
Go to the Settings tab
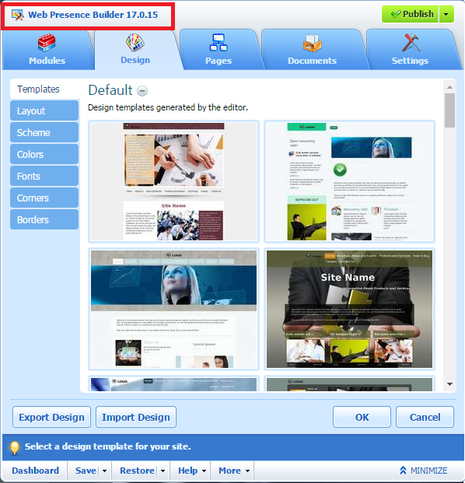[x=411, y=51]
